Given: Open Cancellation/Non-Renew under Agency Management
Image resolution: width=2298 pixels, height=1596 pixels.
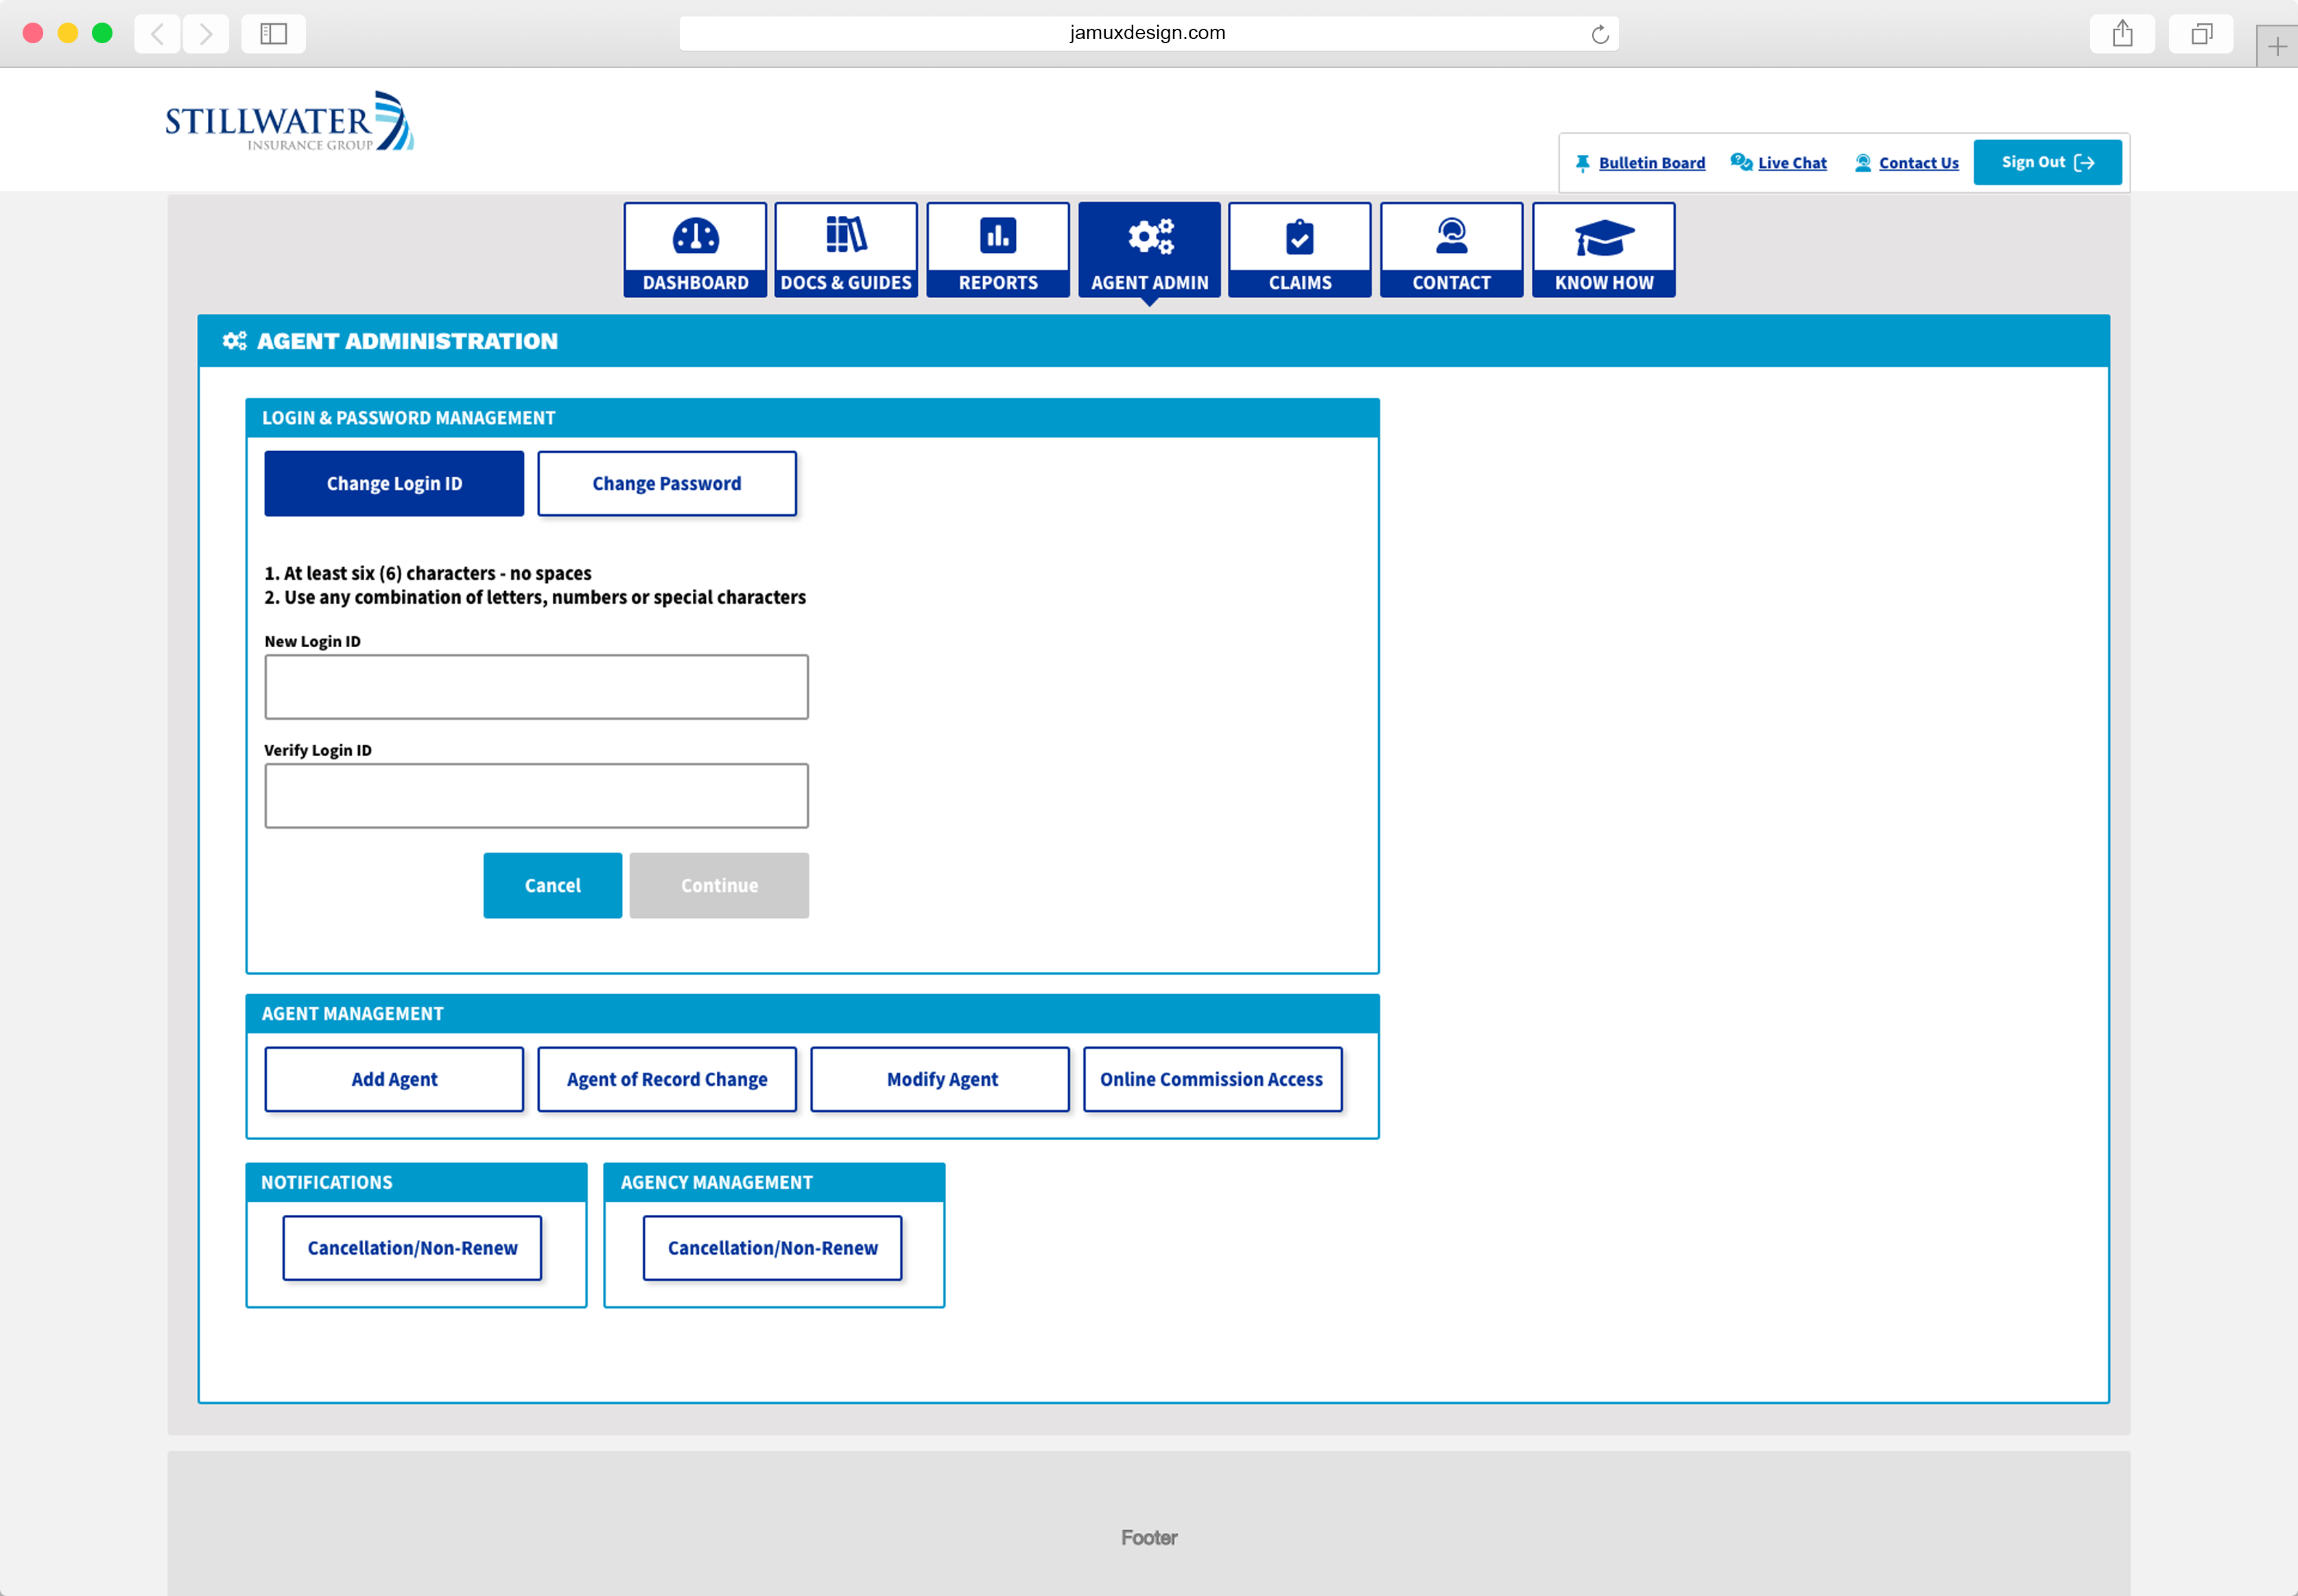Looking at the screenshot, I should click(x=772, y=1249).
